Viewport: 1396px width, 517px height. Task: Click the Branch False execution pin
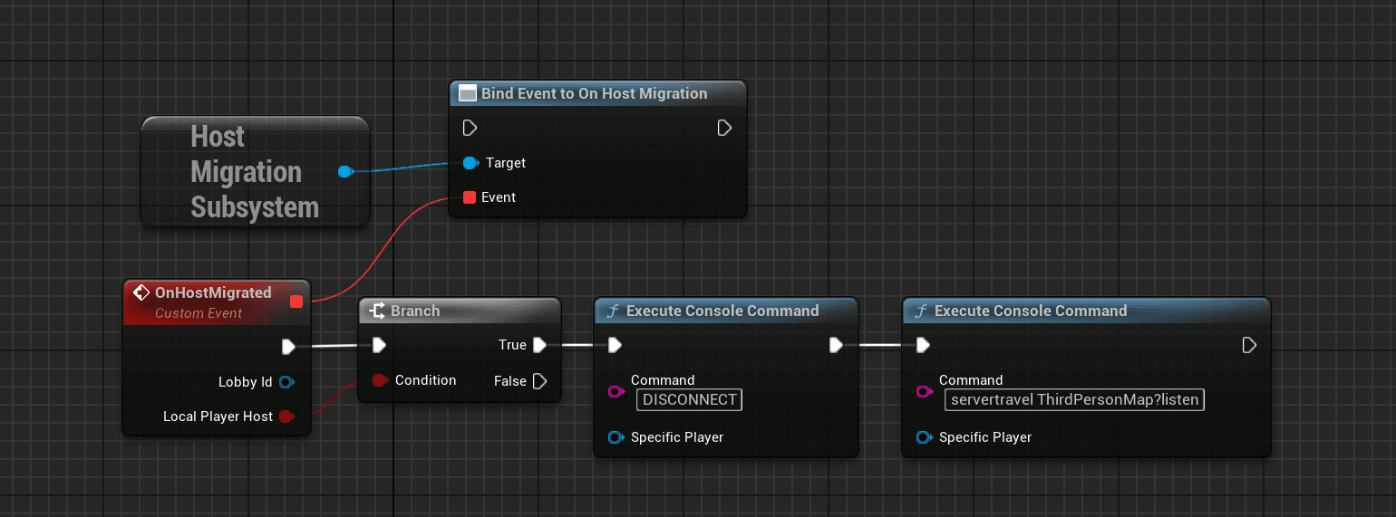click(540, 381)
